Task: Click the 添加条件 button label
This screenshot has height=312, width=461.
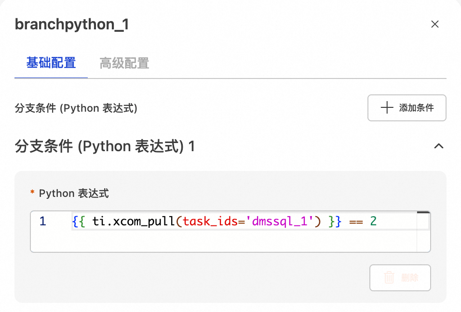Action: 416,108
